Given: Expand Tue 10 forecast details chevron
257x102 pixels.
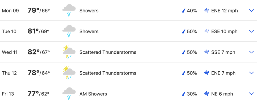Looking at the screenshot, I should 251,31.
